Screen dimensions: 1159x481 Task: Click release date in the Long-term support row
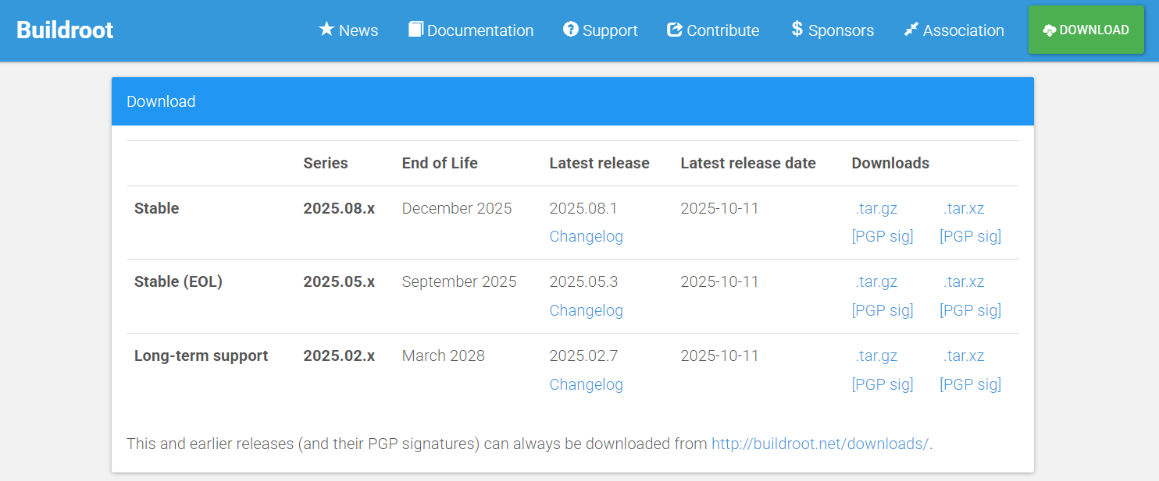[x=719, y=355]
